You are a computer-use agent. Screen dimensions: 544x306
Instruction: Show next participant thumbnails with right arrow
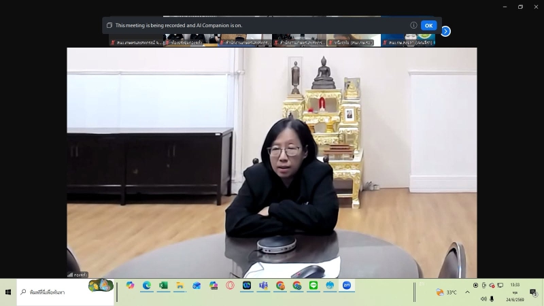pos(445,31)
